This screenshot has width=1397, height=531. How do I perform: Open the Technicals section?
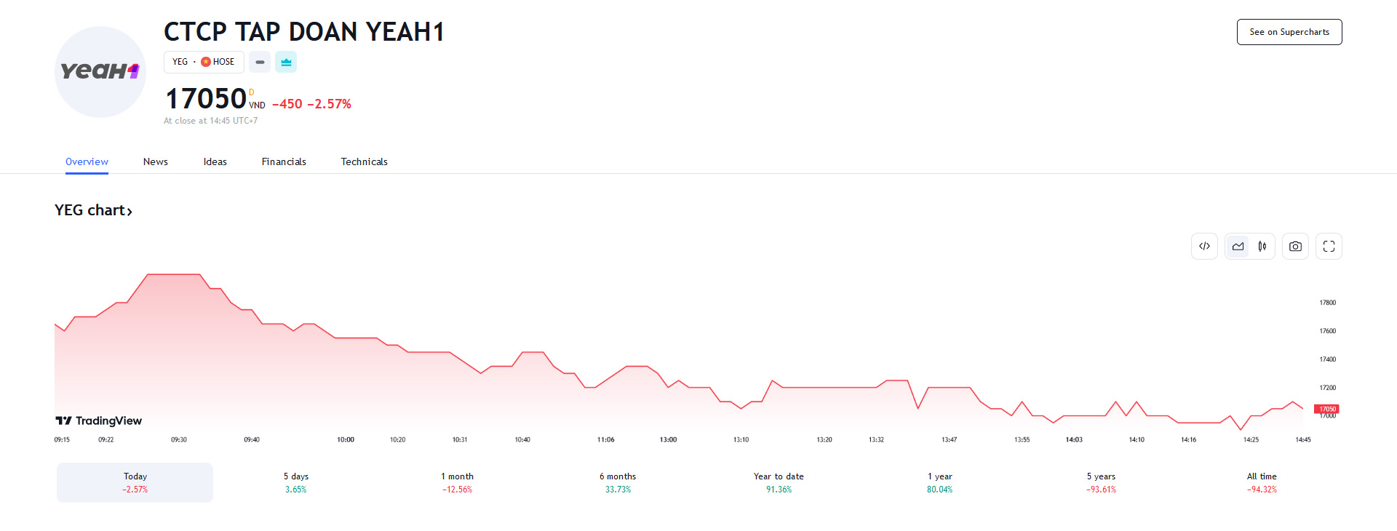tap(364, 161)
